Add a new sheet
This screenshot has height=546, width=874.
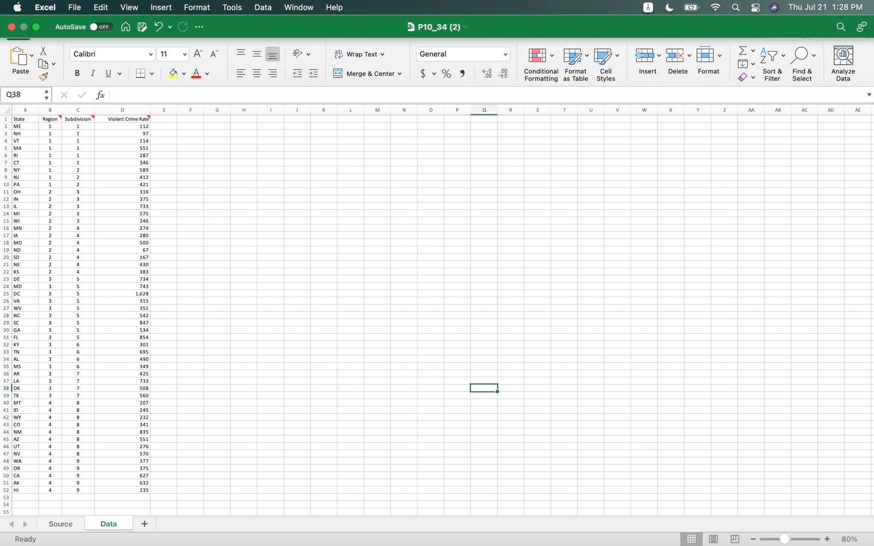coord(144,524)
